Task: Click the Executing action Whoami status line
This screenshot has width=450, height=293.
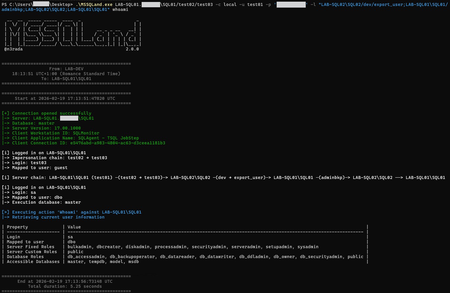Action: [x=71, y=212]
